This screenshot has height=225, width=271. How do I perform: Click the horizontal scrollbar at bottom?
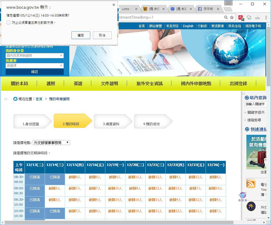point(119,222)
